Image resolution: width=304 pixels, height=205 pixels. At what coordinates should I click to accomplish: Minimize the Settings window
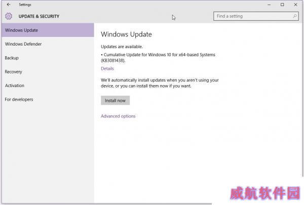269,5
